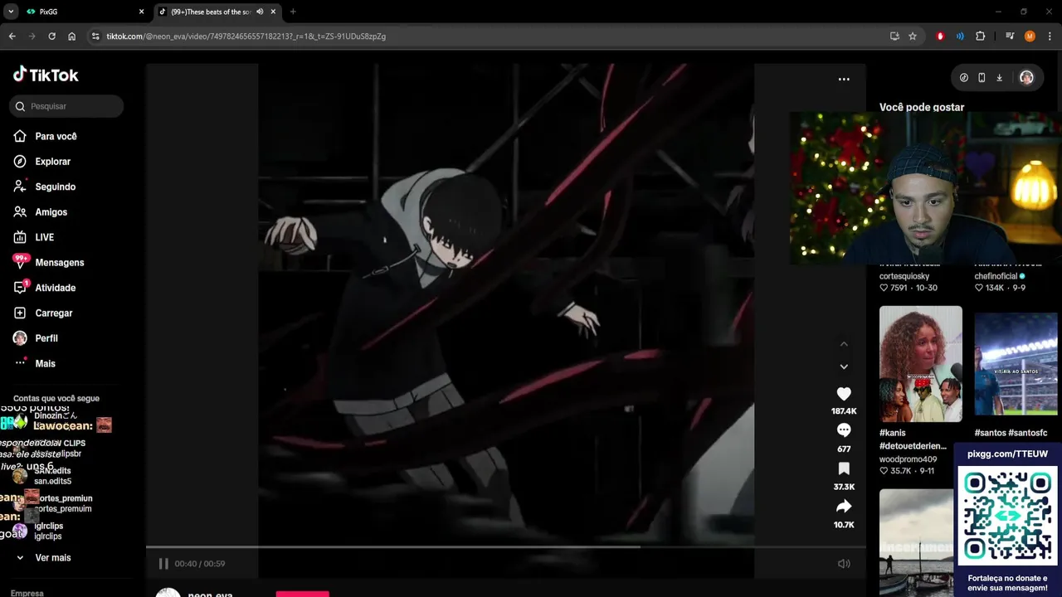Click the pixgg.com/TTEUW QR code
The width and height of the screenshot is (1062, 597).
[x=1008, y=516]
